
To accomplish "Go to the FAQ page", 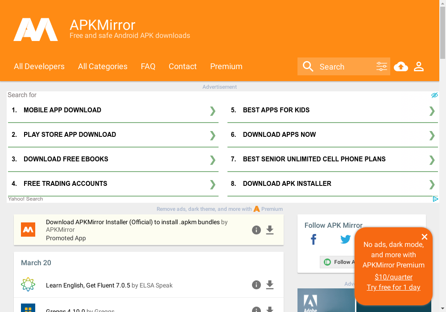I will click(148, 66).
